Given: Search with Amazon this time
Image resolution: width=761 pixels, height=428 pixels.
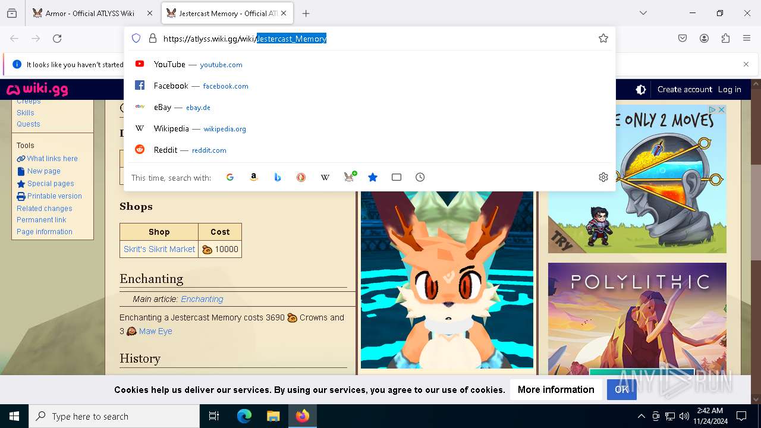Looking at the screenshot, I should (x=254, y=177).
